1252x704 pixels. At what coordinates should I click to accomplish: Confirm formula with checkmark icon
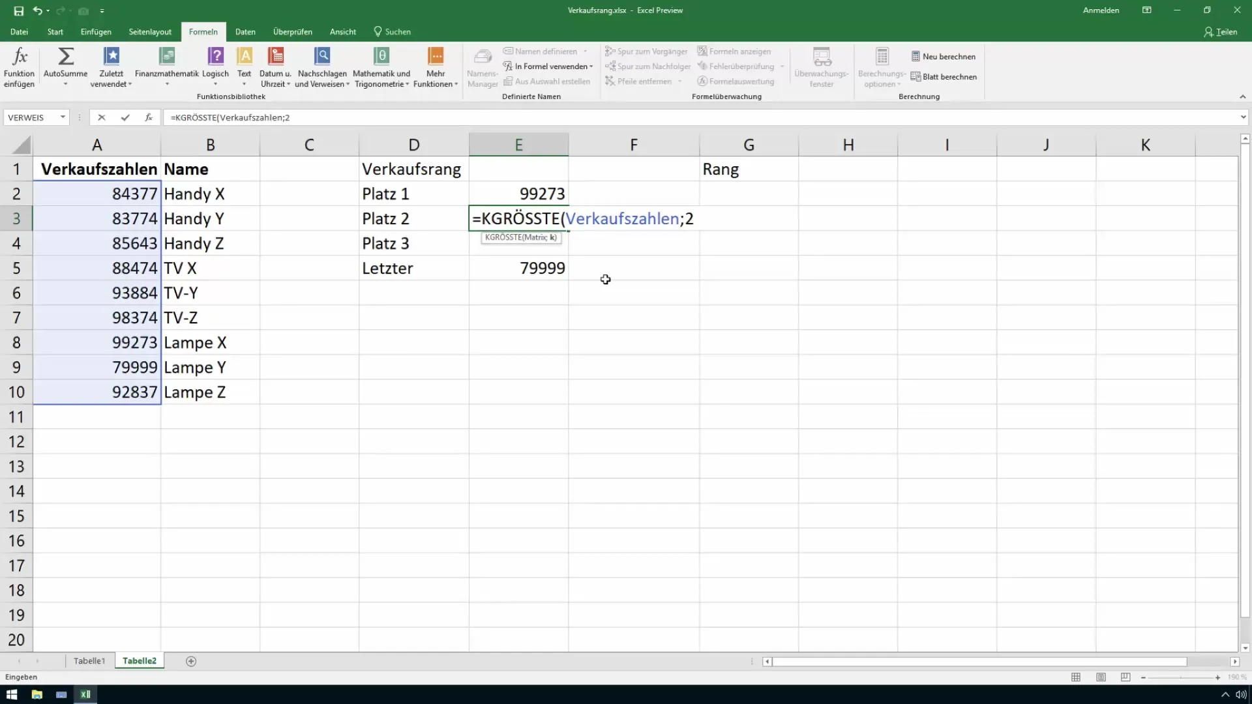(125, 117)
